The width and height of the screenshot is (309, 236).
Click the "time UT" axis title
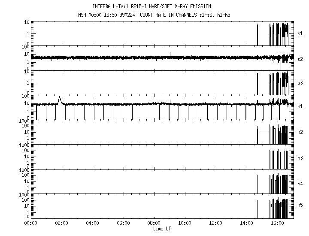[162, 229]
